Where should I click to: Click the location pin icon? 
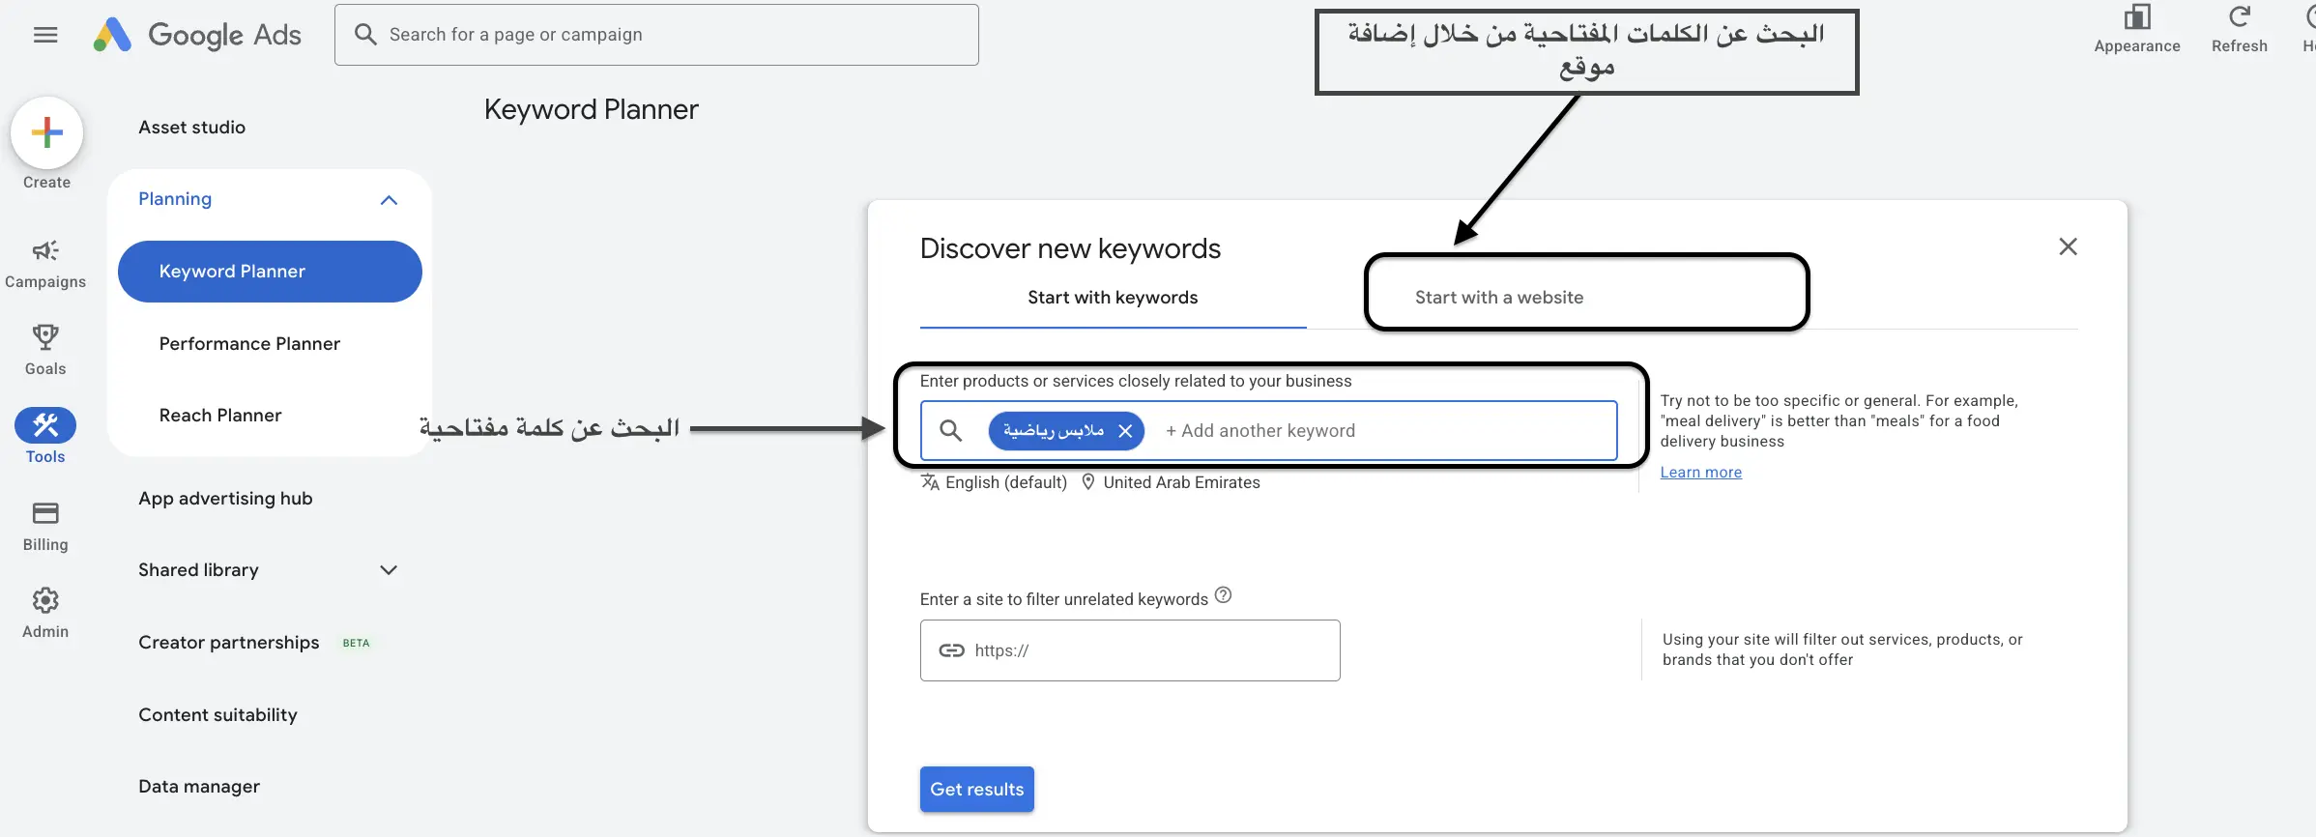point(1088,481)
